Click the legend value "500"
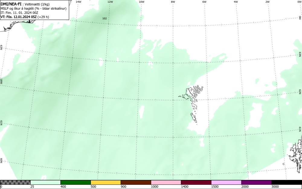302x189 pixels. (93, 187)
